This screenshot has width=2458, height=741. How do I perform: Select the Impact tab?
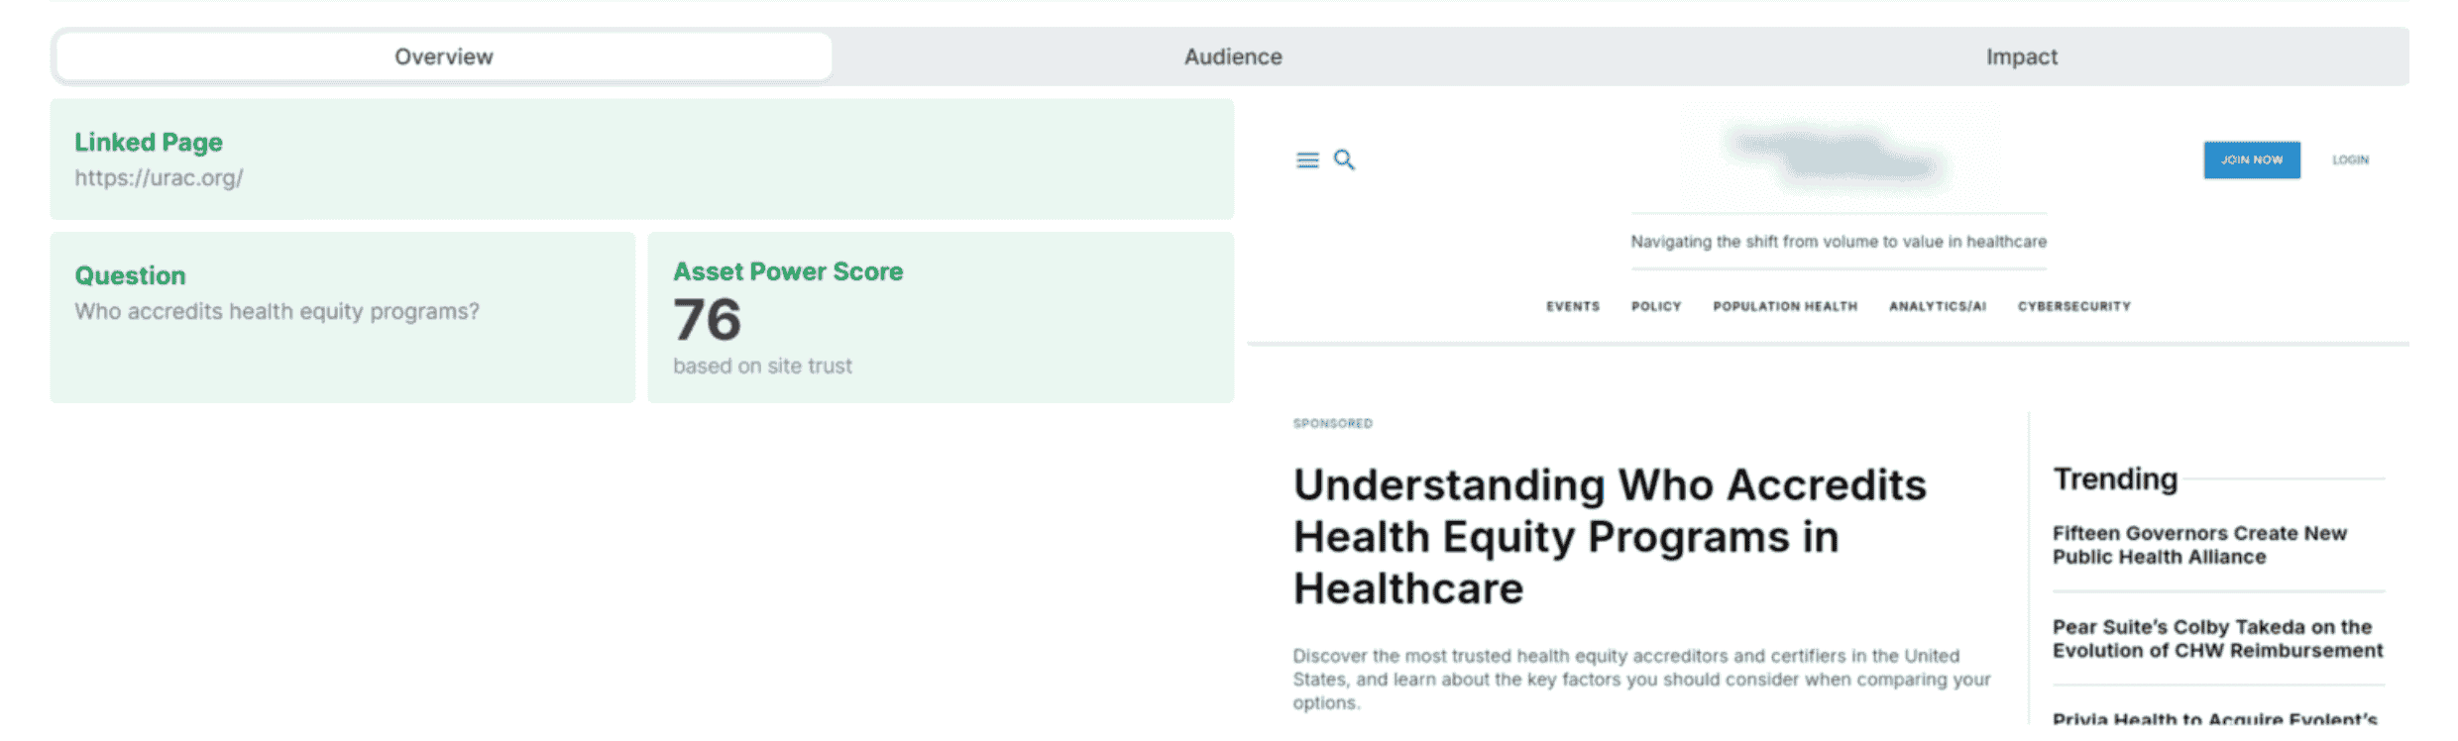tap(2021, 56)
